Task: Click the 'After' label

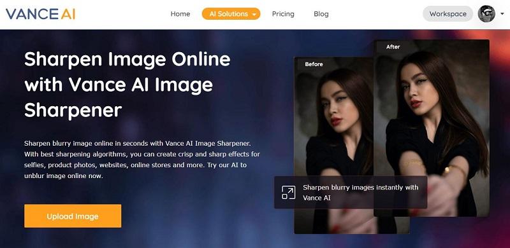Action: click(x=393, y=47)
